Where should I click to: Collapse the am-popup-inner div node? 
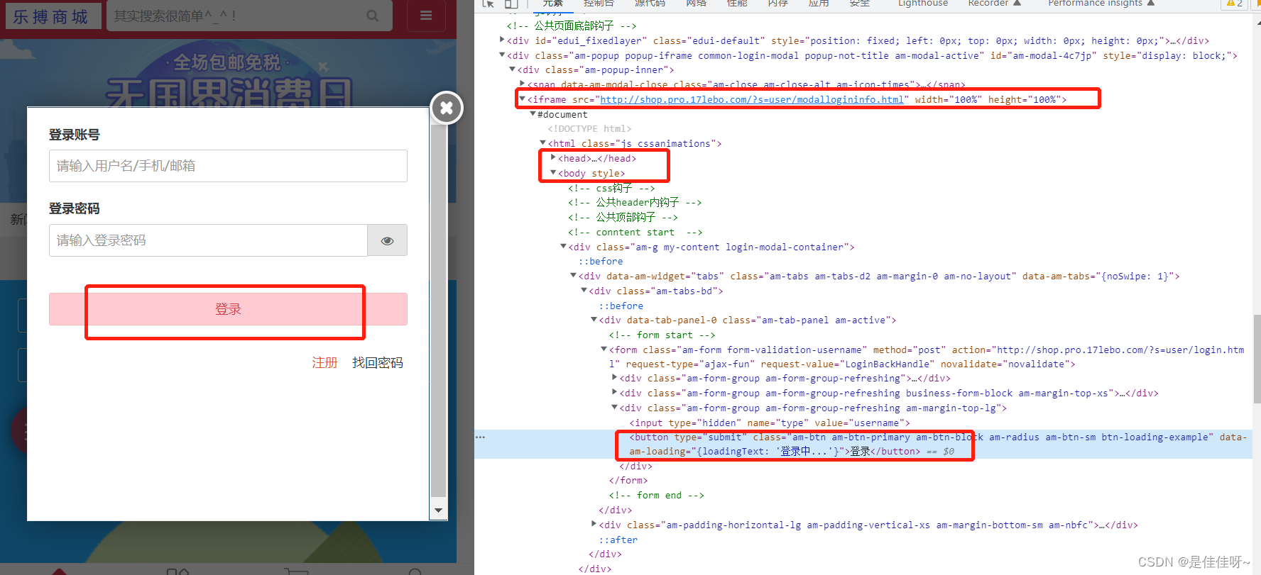point(513,69)
